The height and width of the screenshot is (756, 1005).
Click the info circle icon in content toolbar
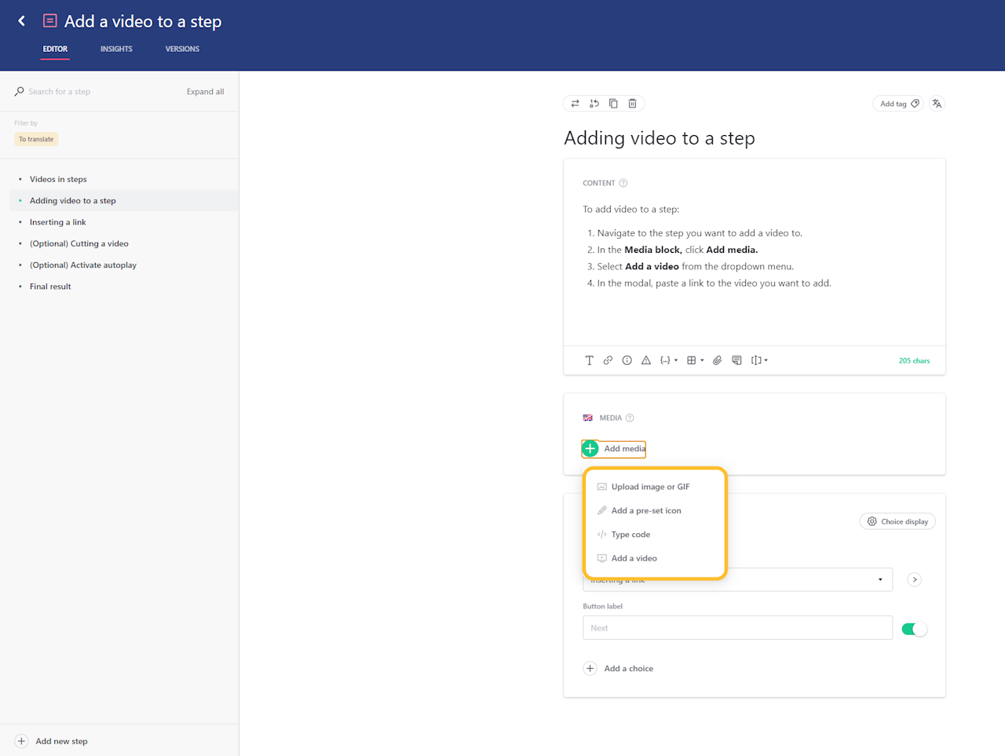[627, 360]
